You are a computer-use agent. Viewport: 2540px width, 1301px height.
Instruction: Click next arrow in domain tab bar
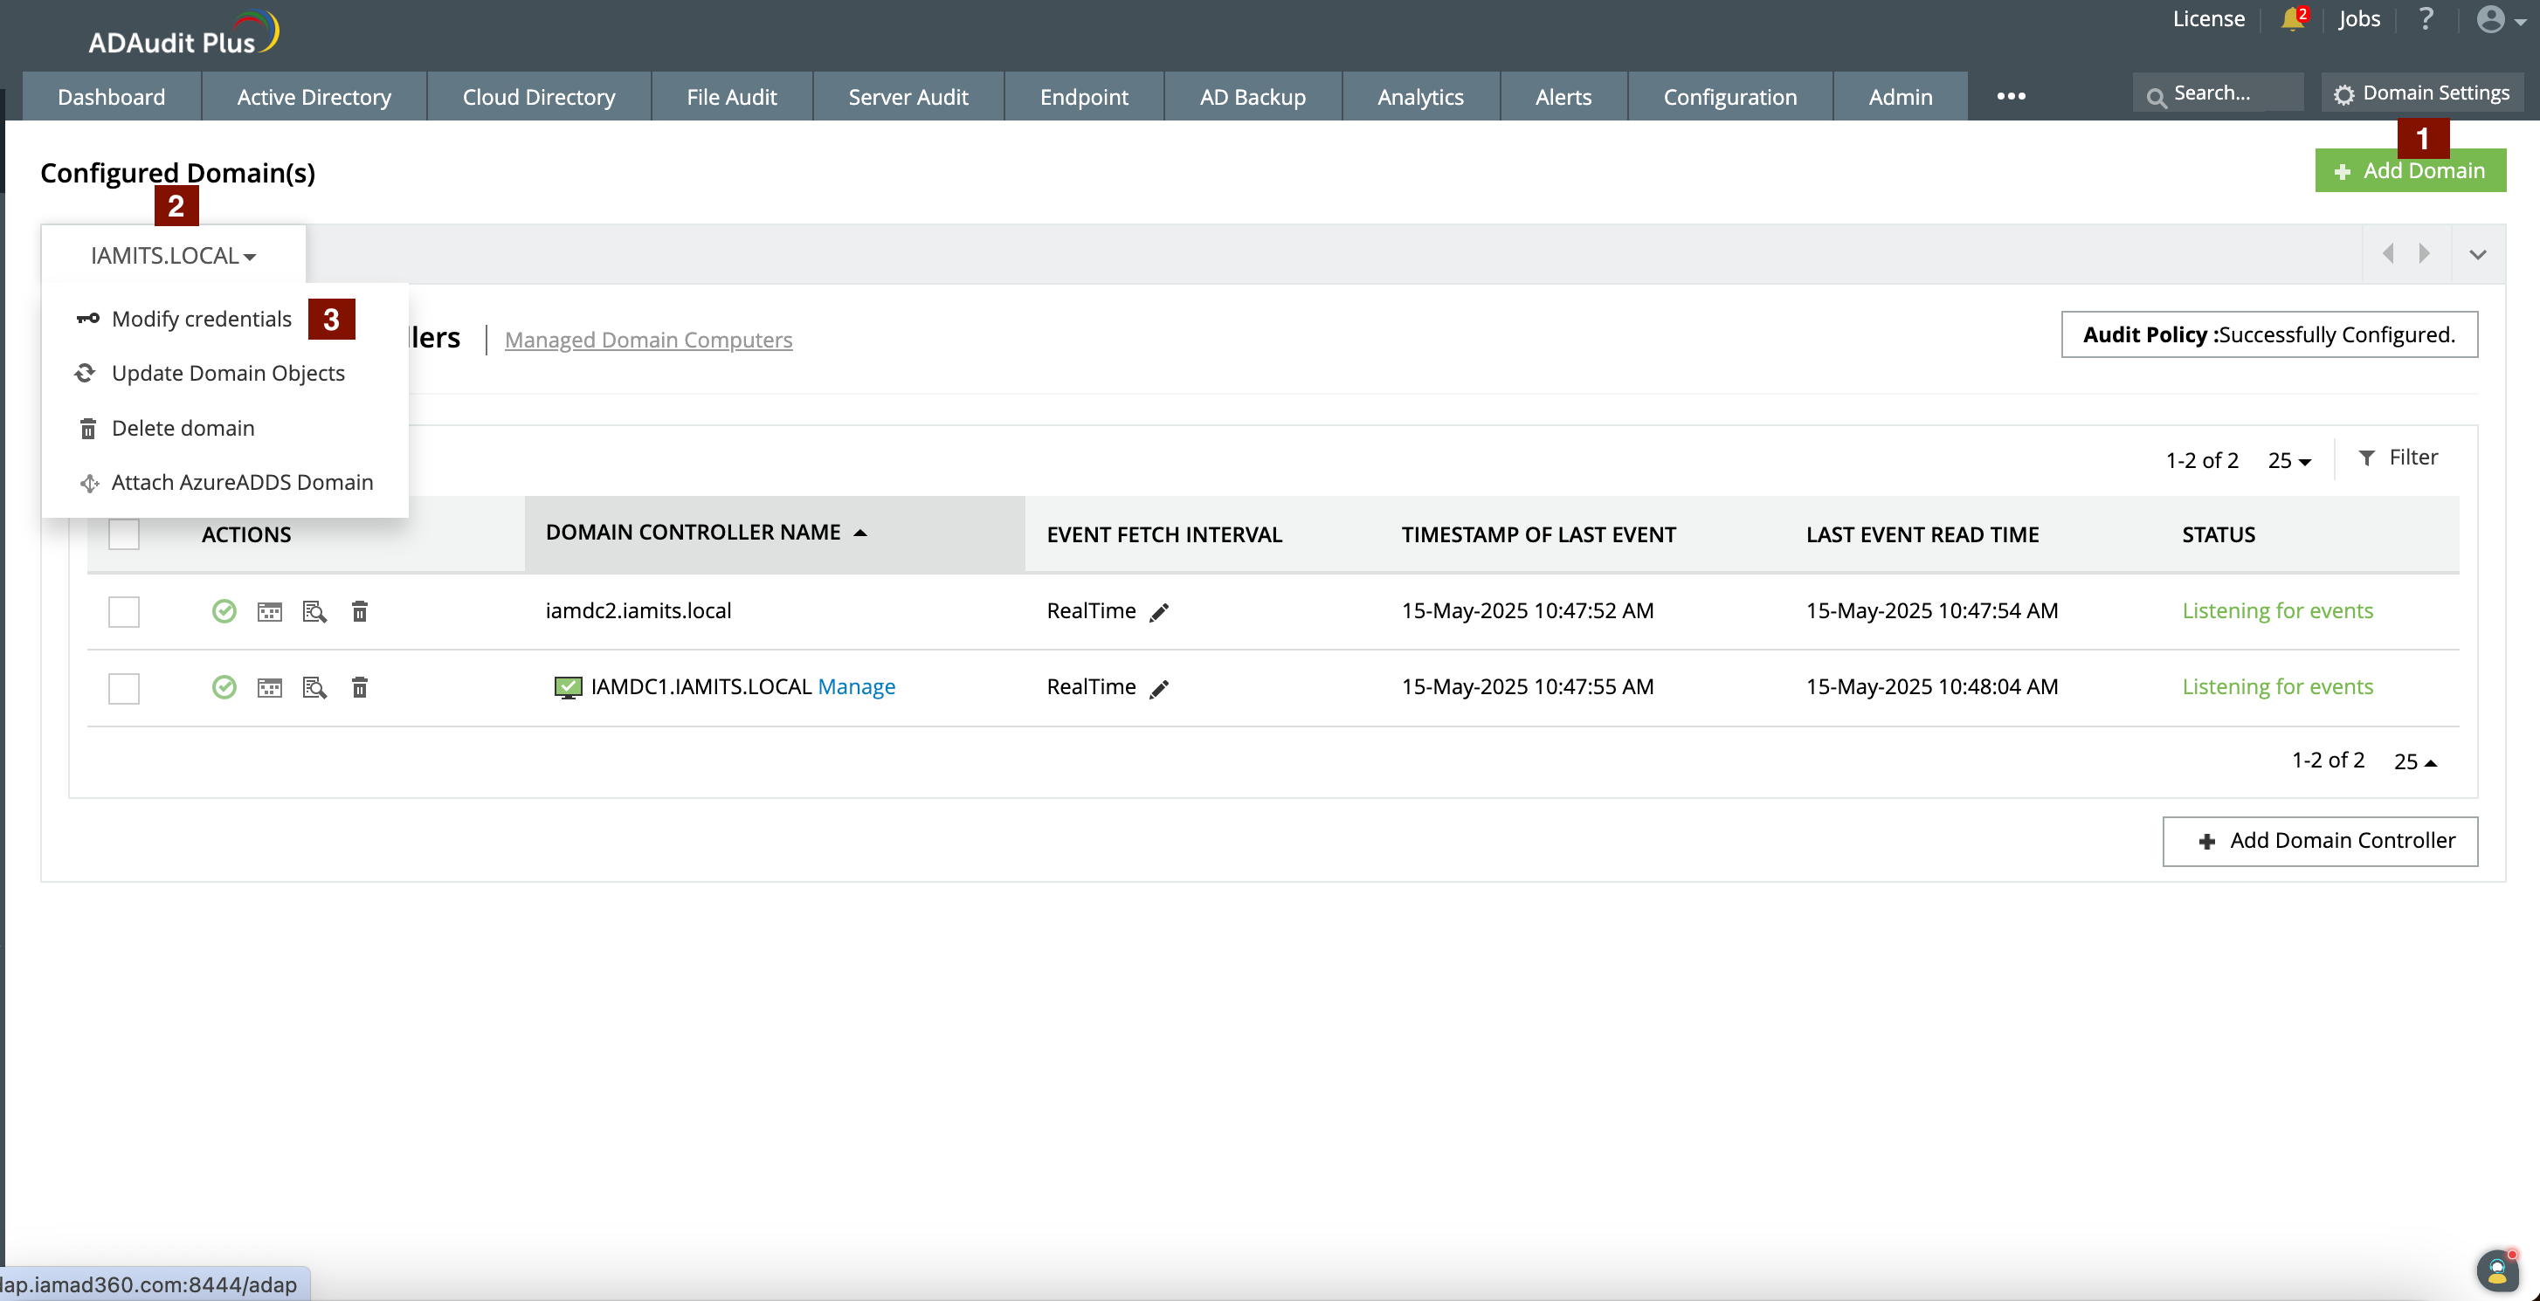tap(2424, 254)
